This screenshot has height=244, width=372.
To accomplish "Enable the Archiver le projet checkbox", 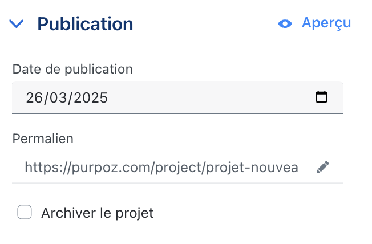I will tap(25, 212).
